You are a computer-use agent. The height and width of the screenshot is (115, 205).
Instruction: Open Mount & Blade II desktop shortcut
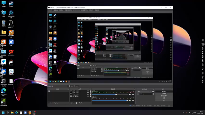coord(11,24)
